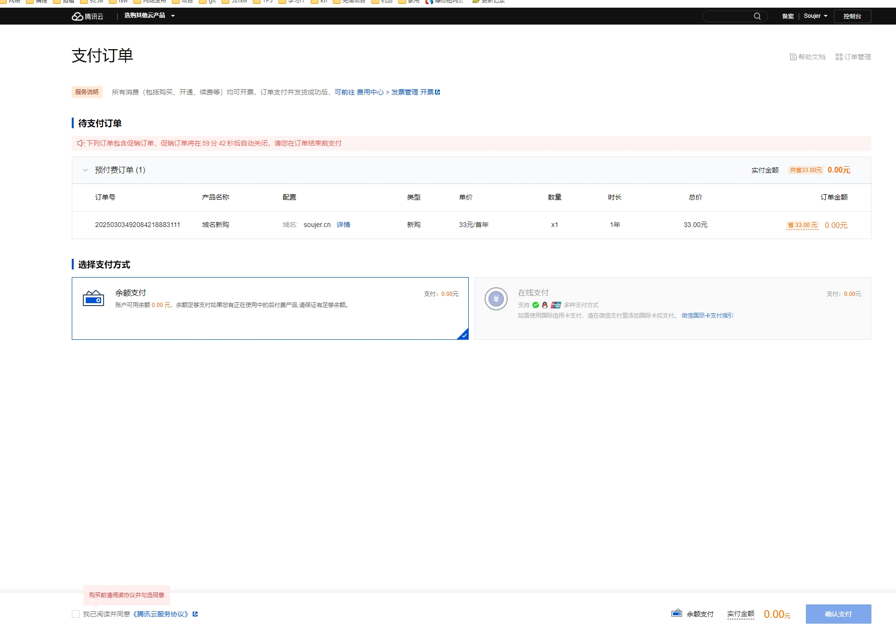Open the Soujer account dropdown
The width and height of the screenshot is (896, 628).
pos(815,16)
